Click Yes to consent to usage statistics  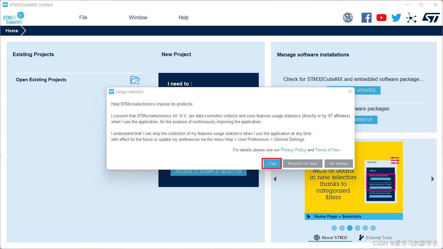(x=272, y=163)
